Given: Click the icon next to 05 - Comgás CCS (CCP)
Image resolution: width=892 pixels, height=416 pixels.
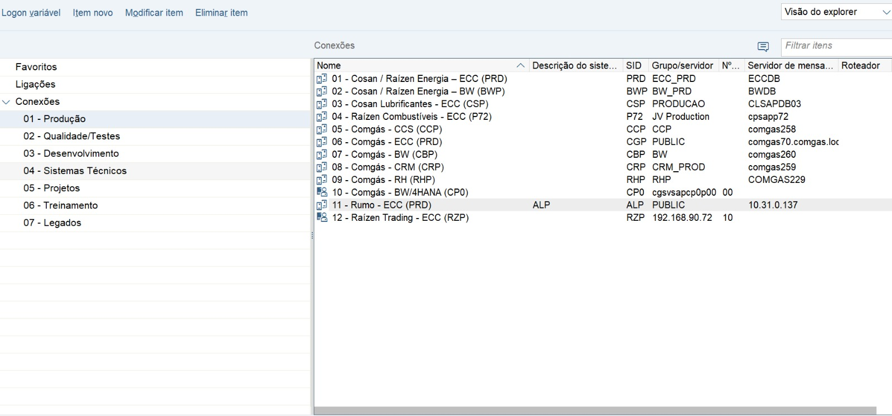Looking at the screenshot, I should 322,129.
